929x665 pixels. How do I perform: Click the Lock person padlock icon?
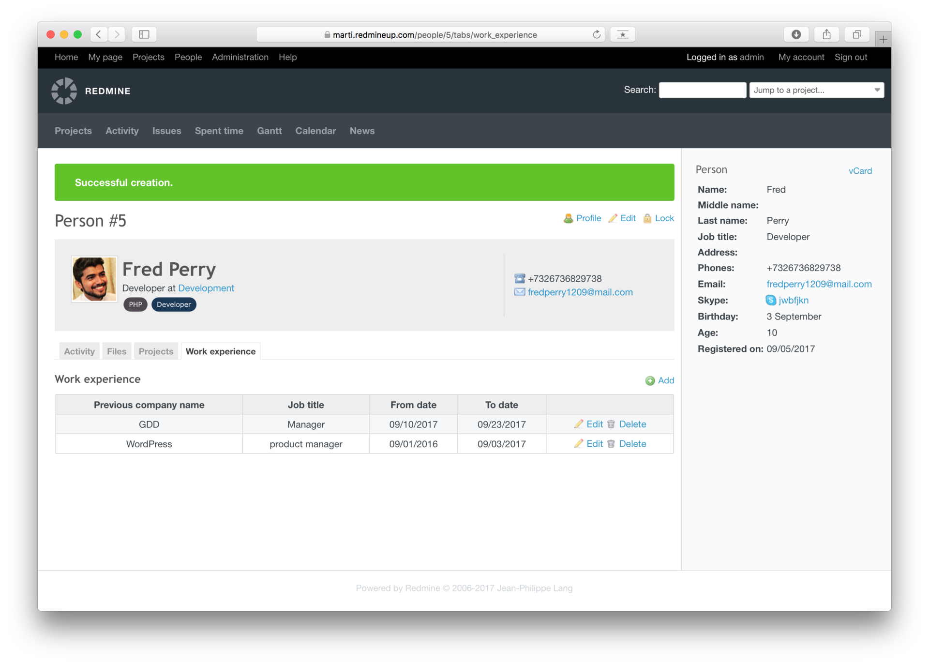647,218
